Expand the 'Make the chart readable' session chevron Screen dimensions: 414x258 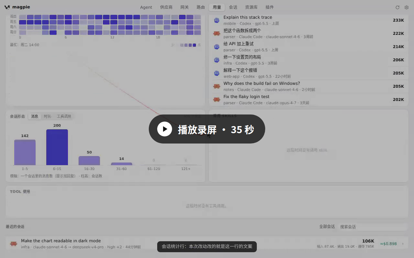coord(403,244)
